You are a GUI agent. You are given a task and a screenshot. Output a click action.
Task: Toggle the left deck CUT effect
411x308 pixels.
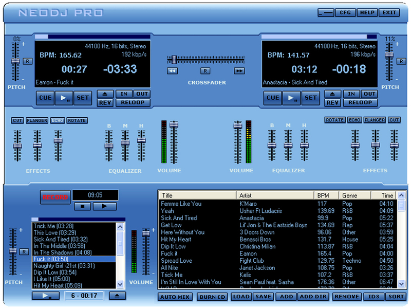point(17,120)
